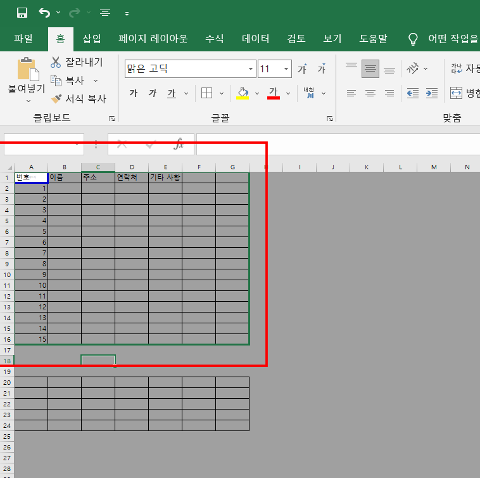Click the align left icon

351,93
